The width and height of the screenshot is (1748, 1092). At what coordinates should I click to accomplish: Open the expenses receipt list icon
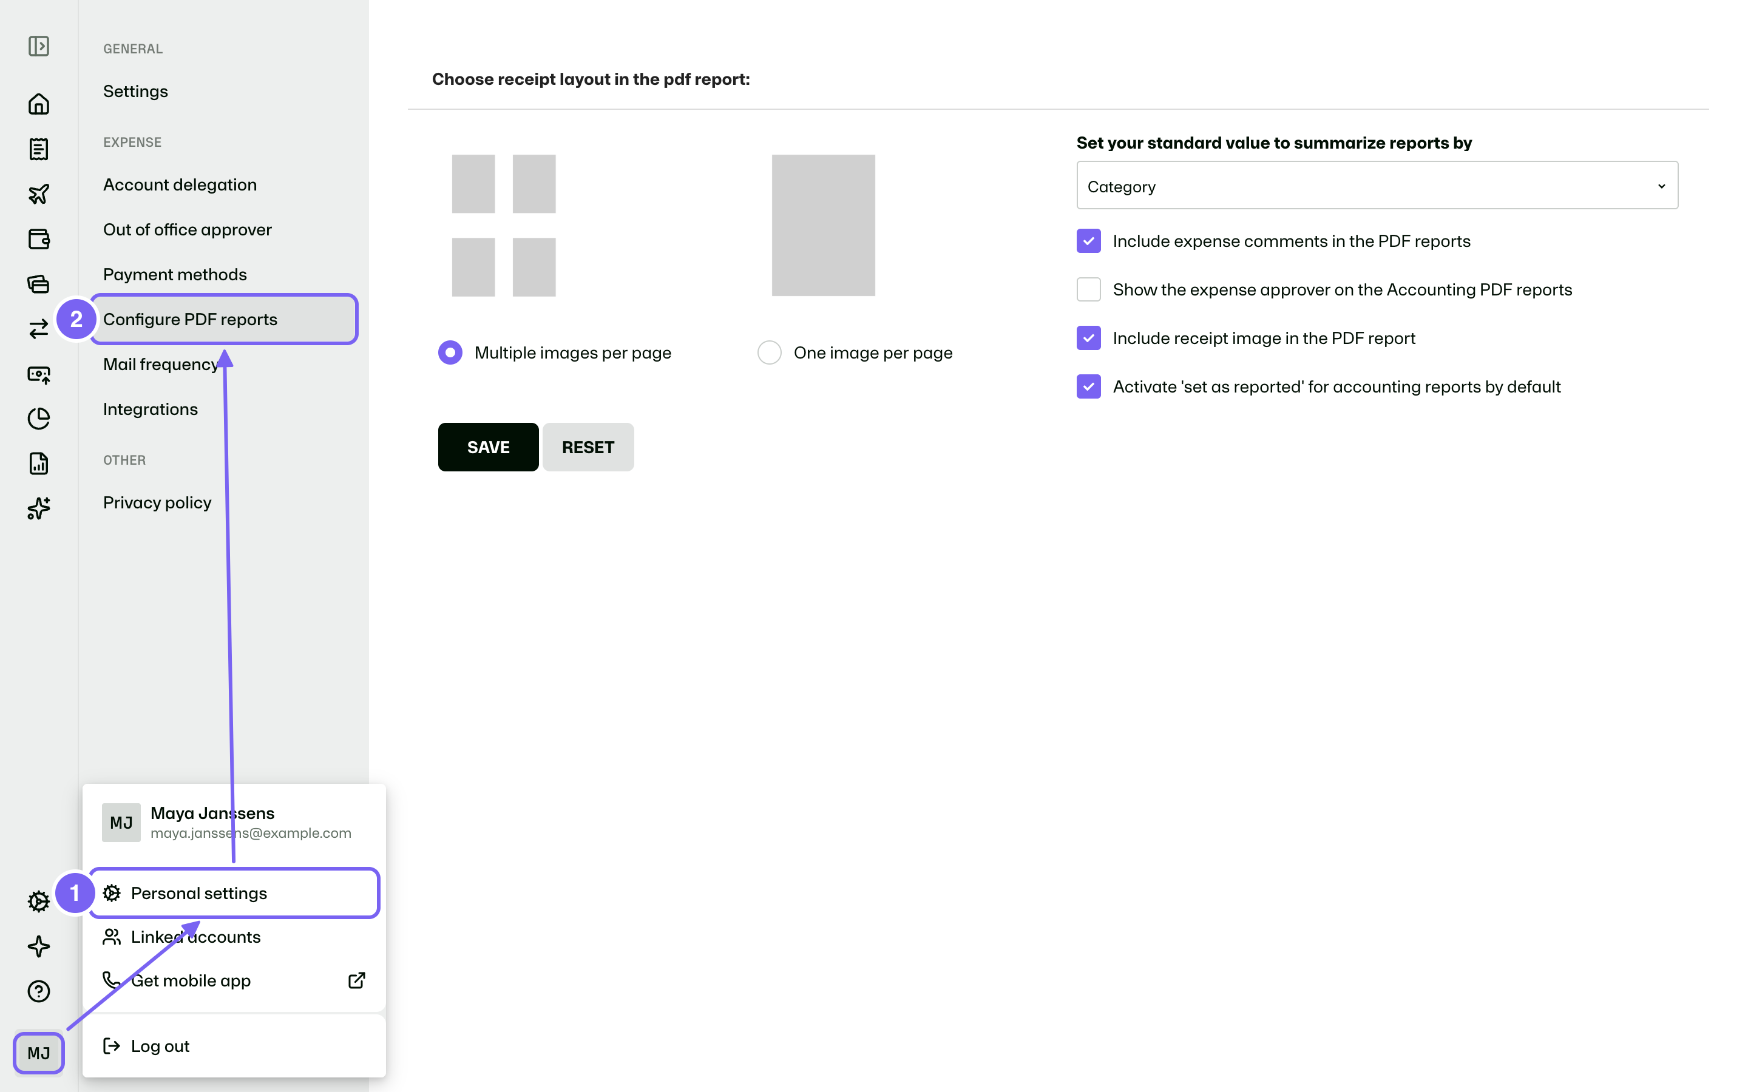pos(38,149)
